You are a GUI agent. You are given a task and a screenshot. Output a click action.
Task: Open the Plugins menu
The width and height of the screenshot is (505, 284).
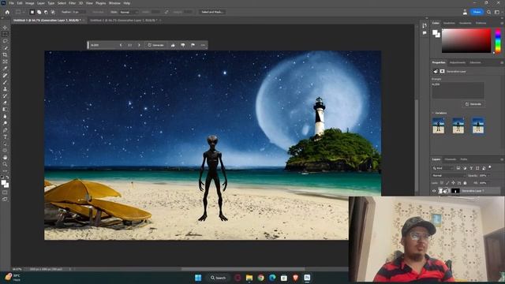(100, 3)
